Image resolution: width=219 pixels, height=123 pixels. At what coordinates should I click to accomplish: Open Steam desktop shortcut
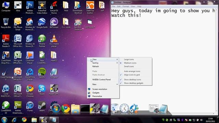tap(42, 106)
